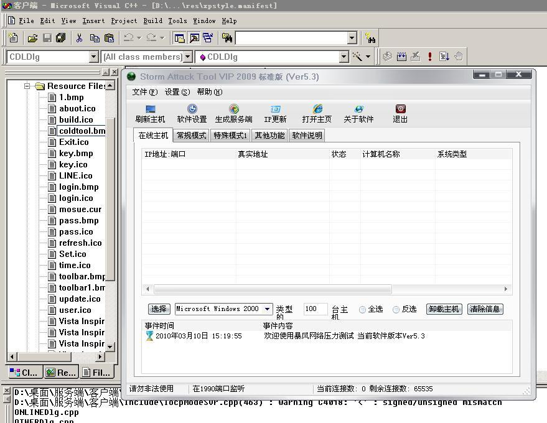Open the Redo history dropdown arrow
547x423 pixels.
click(x=162, y=38)
